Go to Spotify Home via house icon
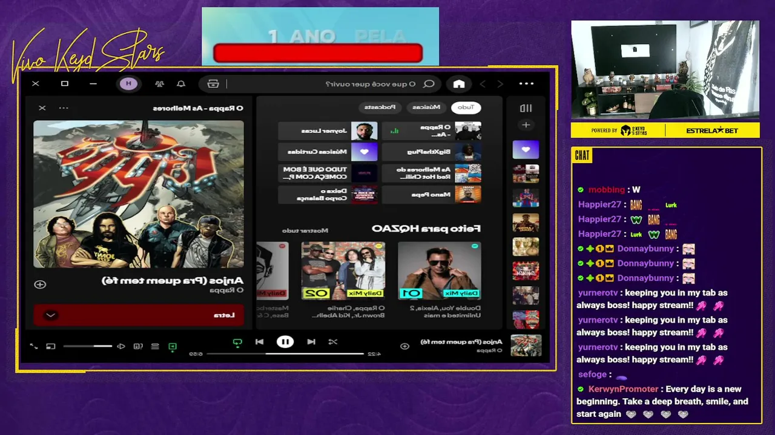This screenshot has height=435, width=775. (x=459, y=84)
